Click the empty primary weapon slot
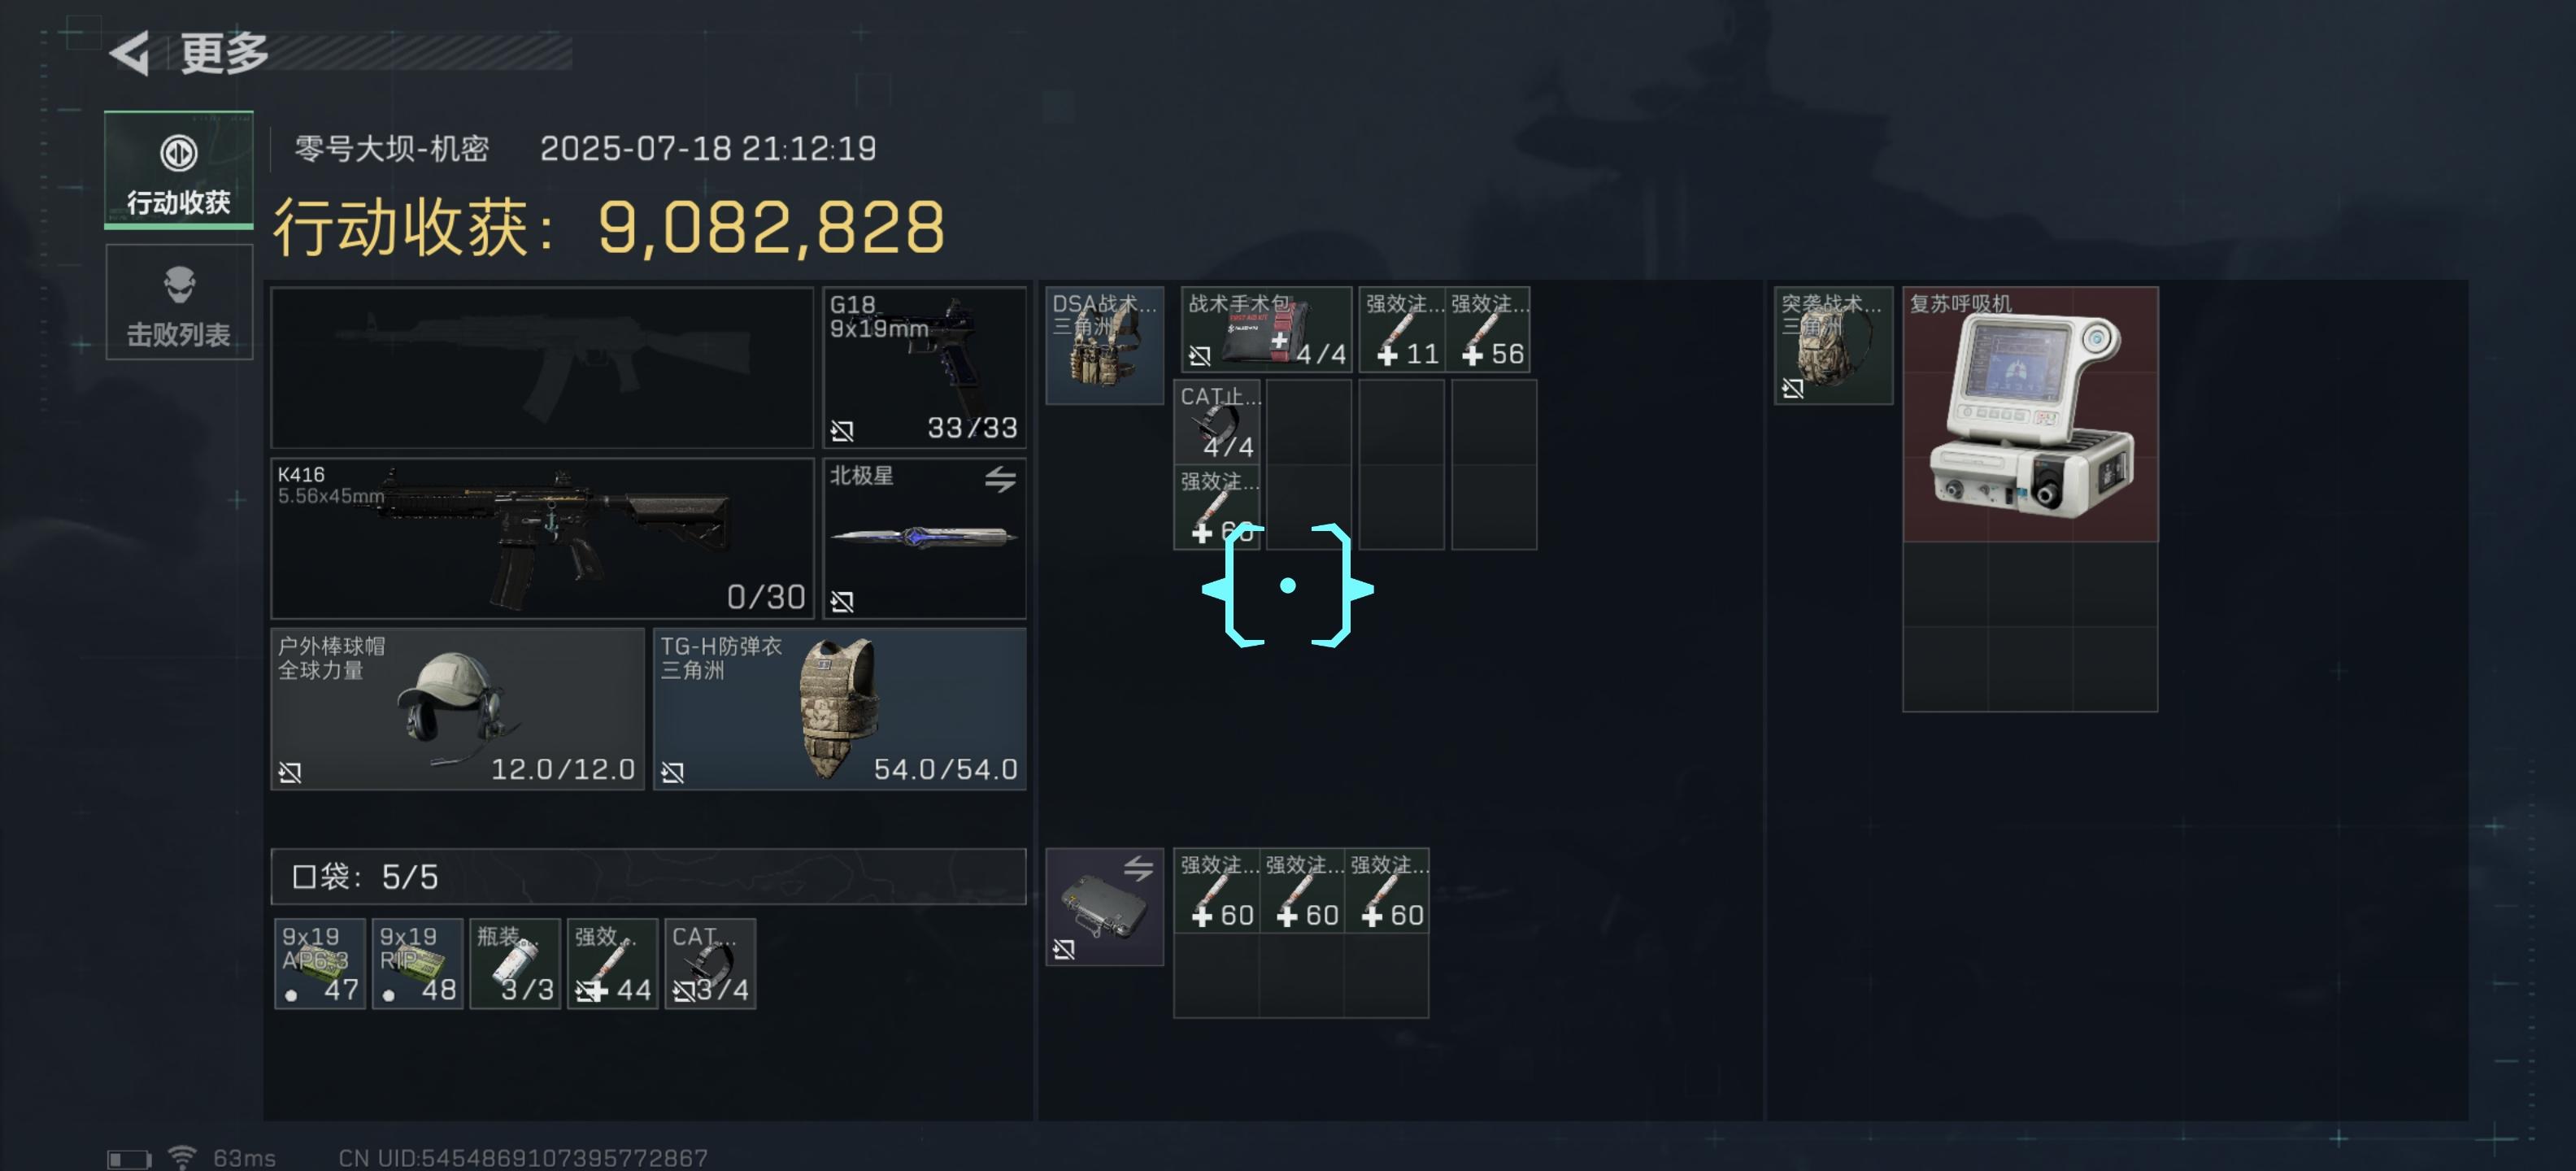The image size is (2576, 1171). pos(543,367)
